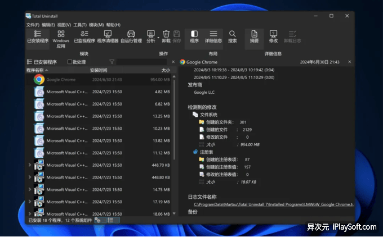Open the 文件(F) menu
Viewport: 383px width, 237px height.
tap(33, 25)
